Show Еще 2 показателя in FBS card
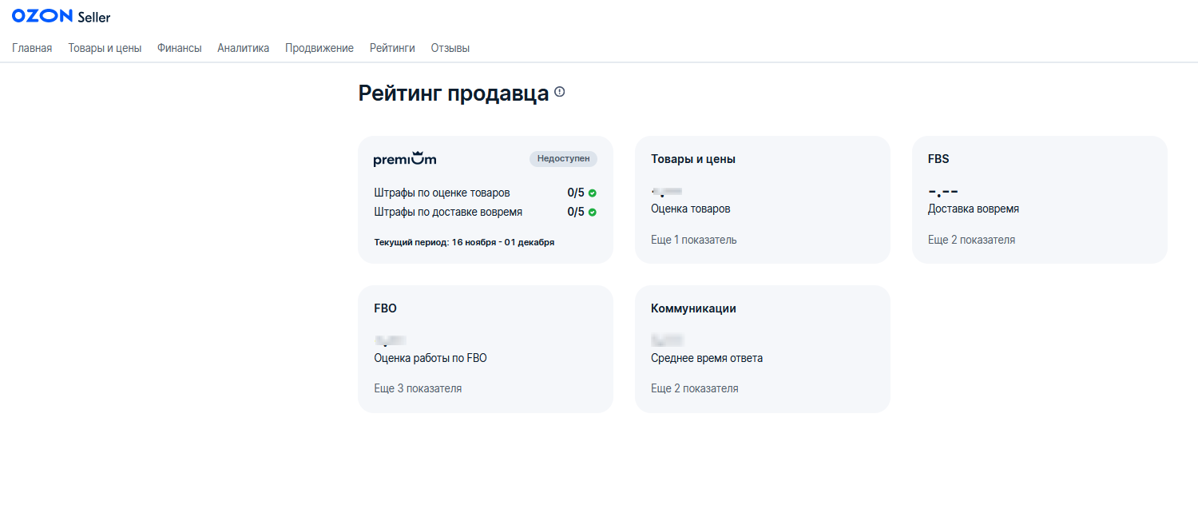 tap(971, 240)
